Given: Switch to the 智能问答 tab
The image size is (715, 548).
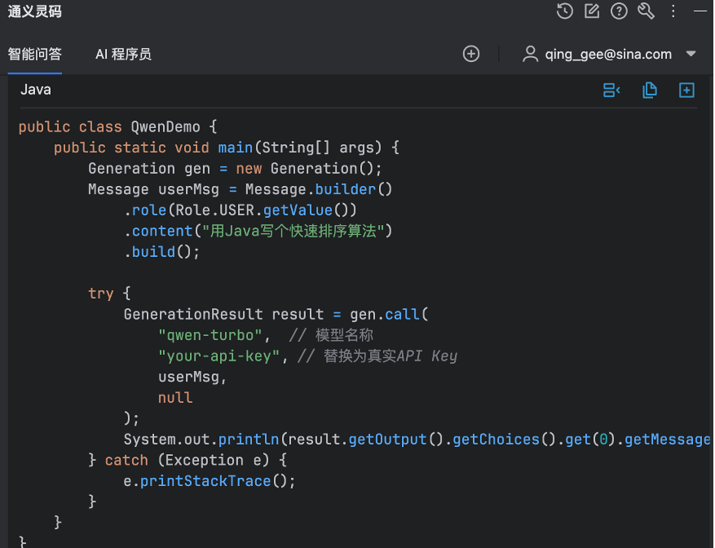Looking at the screenshot, I should point(35,54).
